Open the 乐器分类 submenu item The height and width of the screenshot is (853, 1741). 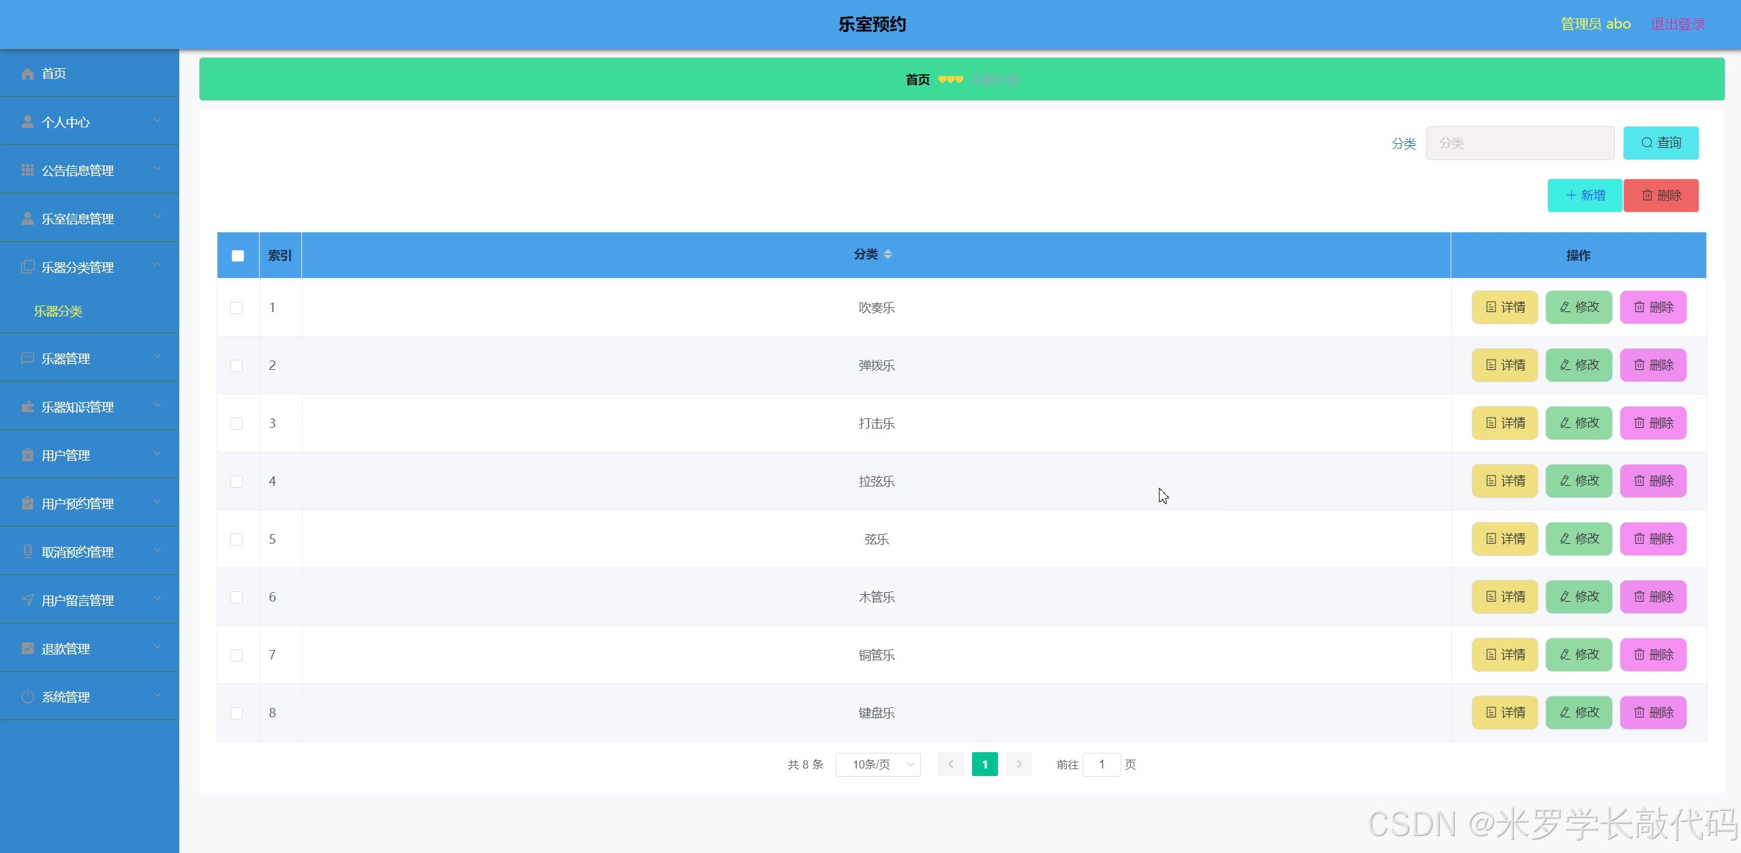pos(58,311)
